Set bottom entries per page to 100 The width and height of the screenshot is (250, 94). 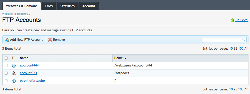tap(241, 89)
